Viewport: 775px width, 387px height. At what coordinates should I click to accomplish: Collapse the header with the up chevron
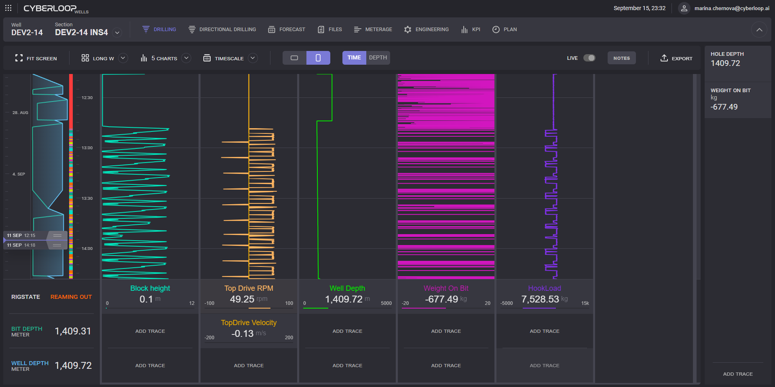click(759, 30)
